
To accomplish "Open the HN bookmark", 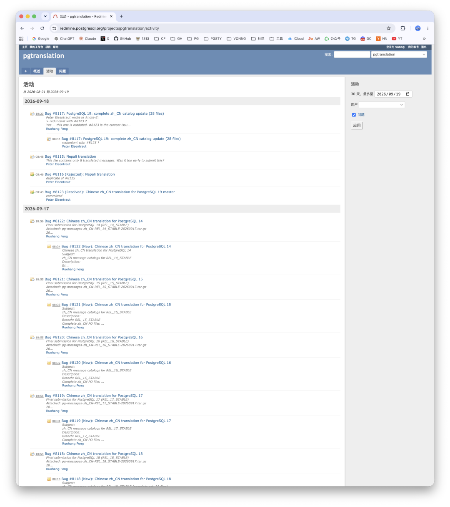I will (382, 38).
